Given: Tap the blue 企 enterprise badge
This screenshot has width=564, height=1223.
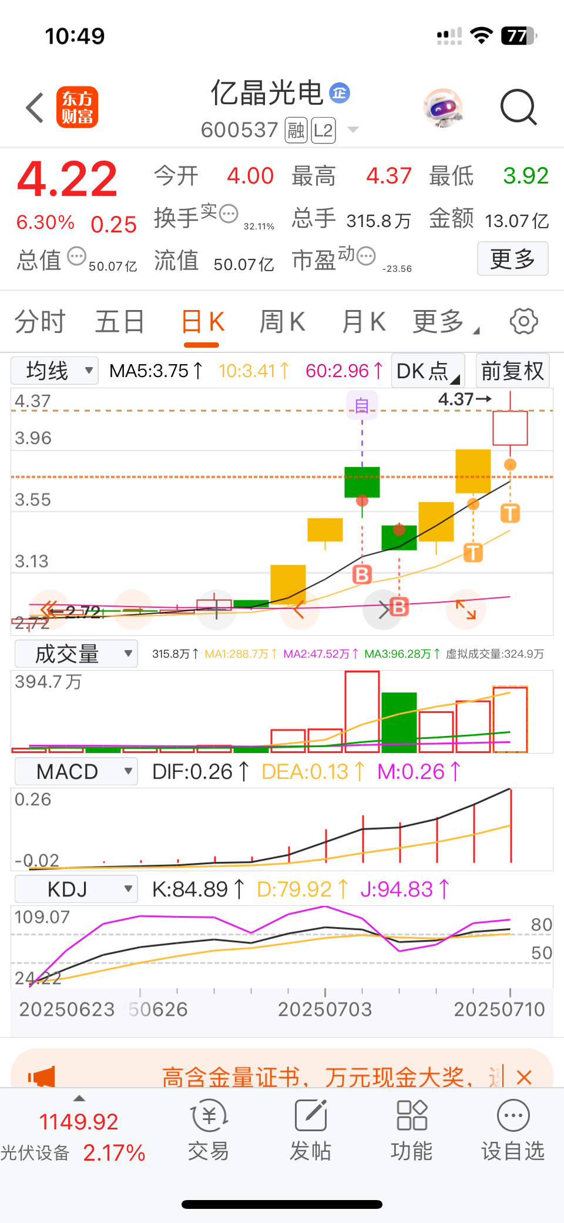Looking at the screenshot, I should (340, 93).
